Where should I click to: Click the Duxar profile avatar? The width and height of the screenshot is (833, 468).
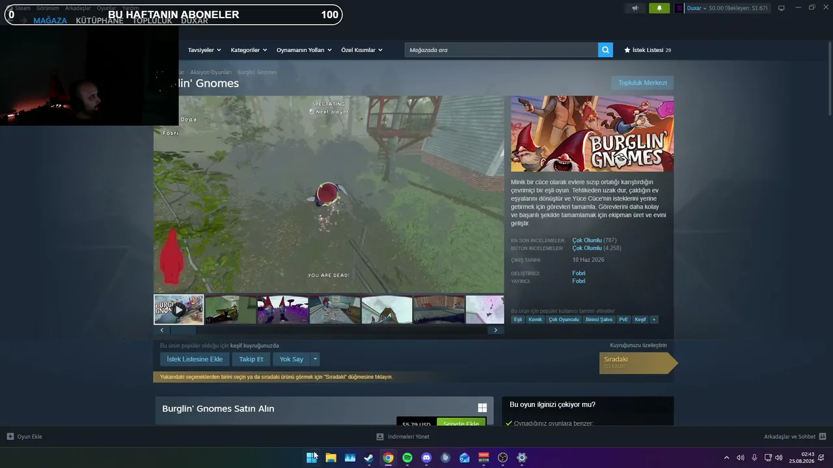[x=679, y=8]
